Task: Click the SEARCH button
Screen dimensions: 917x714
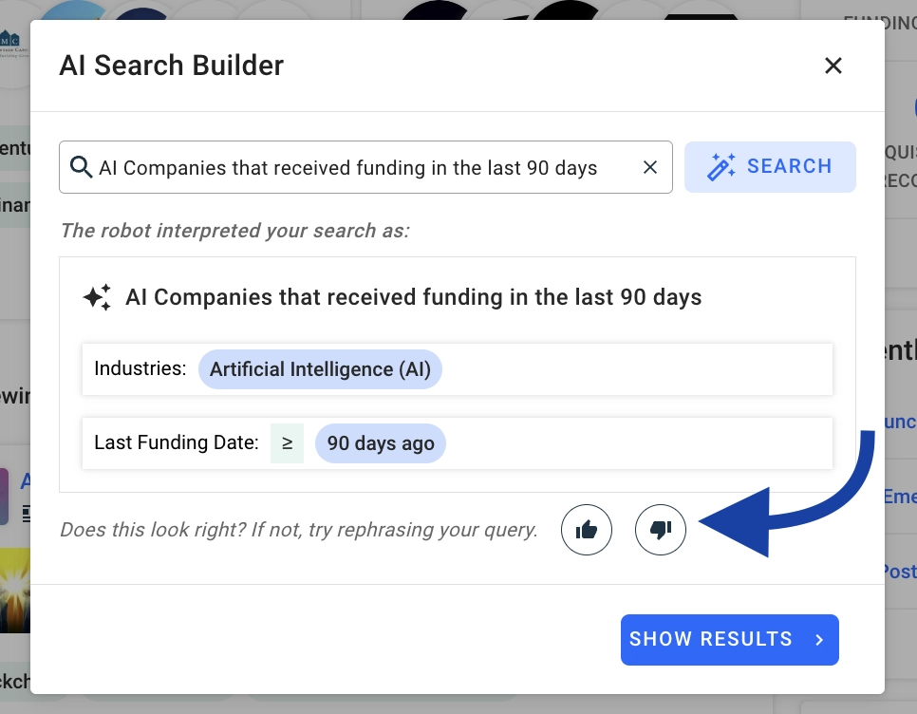Action: (770, 166)
